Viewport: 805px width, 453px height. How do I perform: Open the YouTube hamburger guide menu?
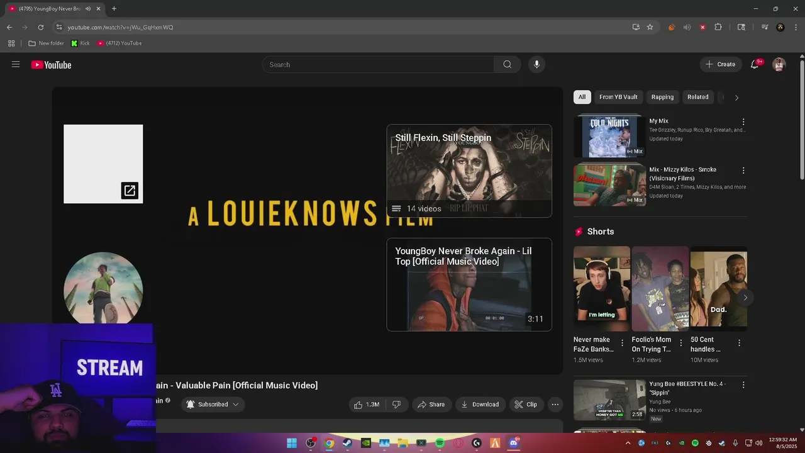tap(16, 64)
